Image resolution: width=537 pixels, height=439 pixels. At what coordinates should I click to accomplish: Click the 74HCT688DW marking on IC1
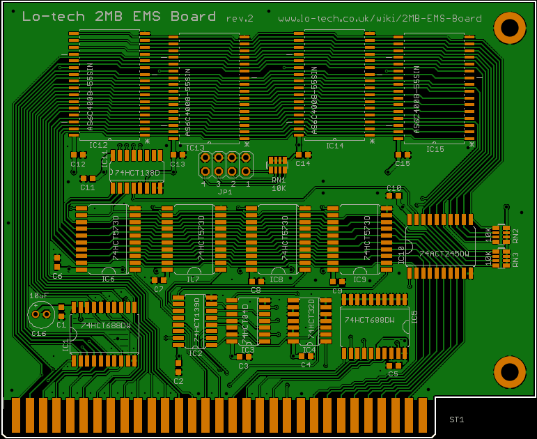click(106, 325)
